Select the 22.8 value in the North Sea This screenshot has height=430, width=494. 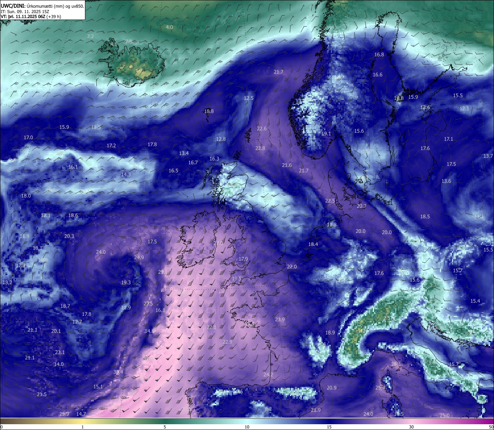coord(260,148)
